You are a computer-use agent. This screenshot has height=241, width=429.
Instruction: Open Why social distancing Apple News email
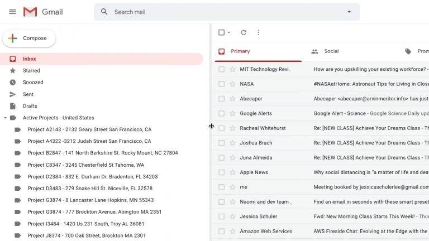click(371, 172)
